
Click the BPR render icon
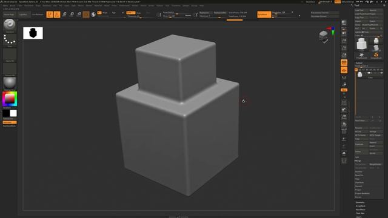click(344, 23)
